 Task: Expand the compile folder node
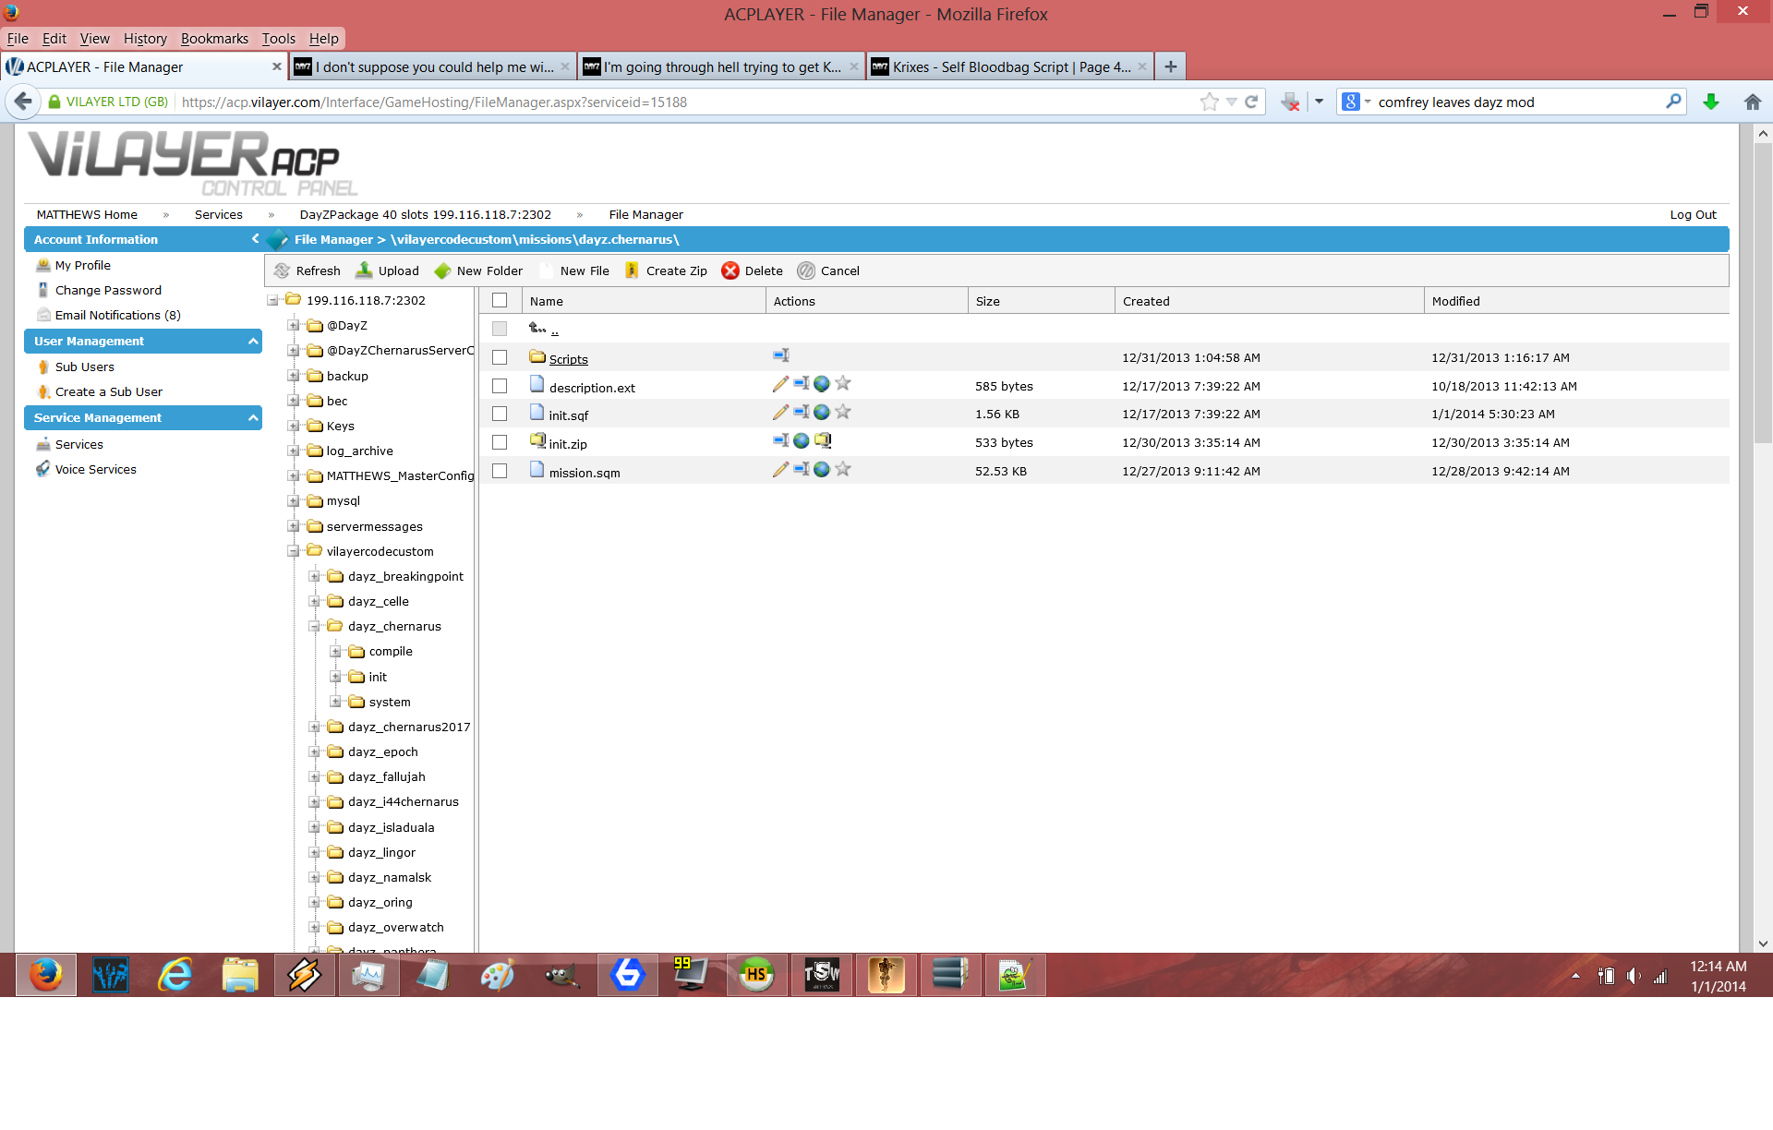coord(335,651)
